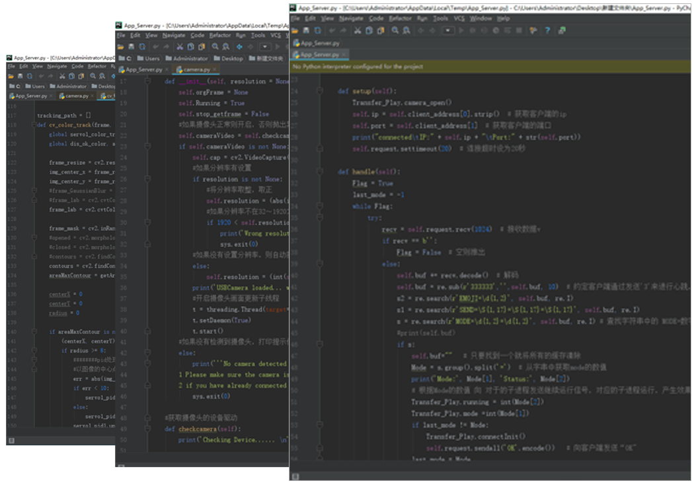The width and height of the screenshot is (696, 485).
Task: Click the Find magnifier icon in the middle window toolbar
Action: (x=216, y=47)
